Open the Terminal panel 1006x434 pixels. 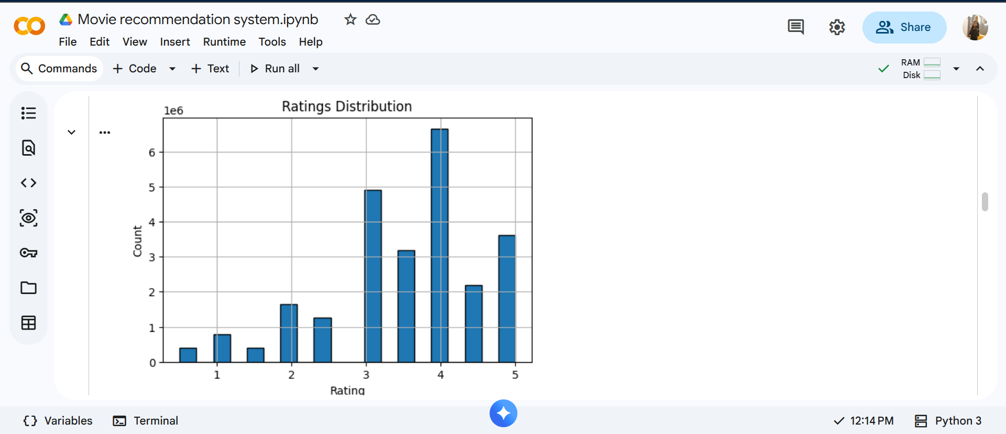(146, 421)
